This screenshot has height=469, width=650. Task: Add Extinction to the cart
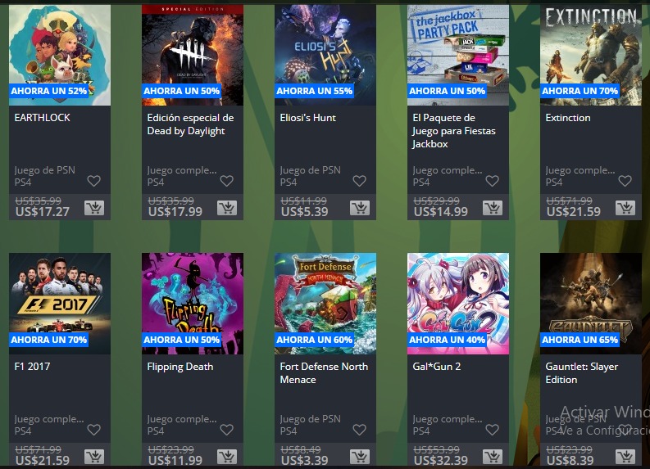pyautogui.click(x=625, y=208)
